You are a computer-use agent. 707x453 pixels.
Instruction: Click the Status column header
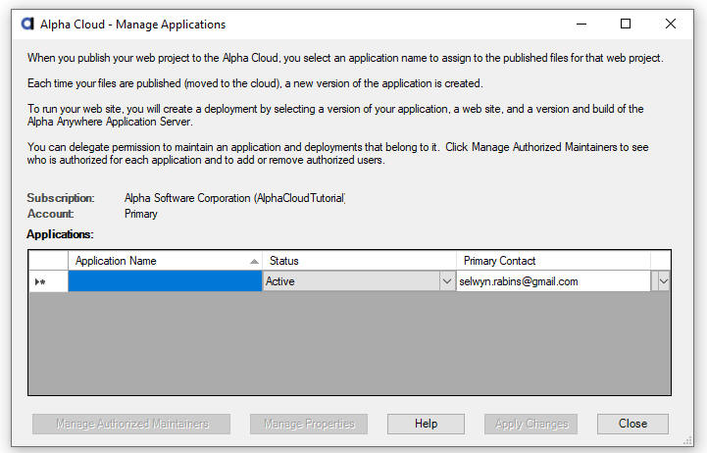(359, 261)
